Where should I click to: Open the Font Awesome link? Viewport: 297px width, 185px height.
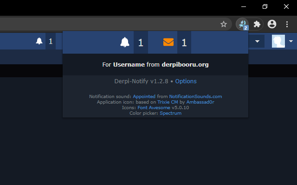(154, 108)
